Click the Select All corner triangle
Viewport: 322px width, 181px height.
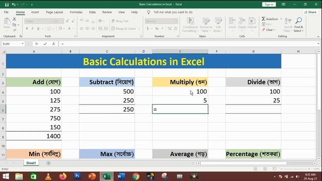[x=3, y=51]
